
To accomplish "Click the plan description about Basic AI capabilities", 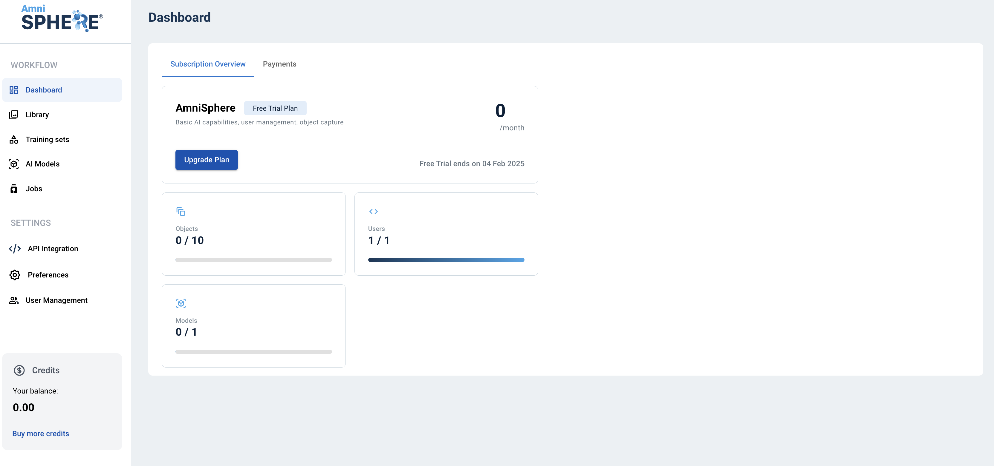I will (259, 122).
